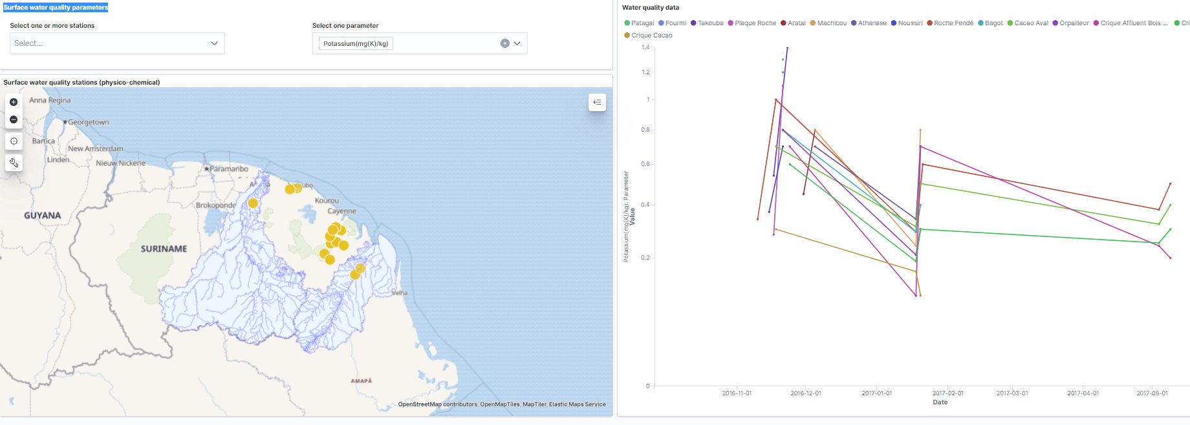Click highlighted Surface water quality parameters title
This screenshot has height=425, width=1190.
tap(56, 8)
